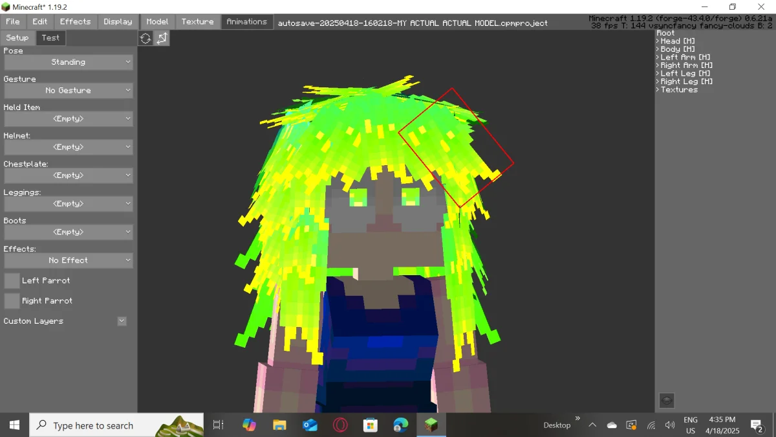The width and height of the screenshot is (776, 437).
Task: Open the Leggings dropdown
Action: pos(69,204)
